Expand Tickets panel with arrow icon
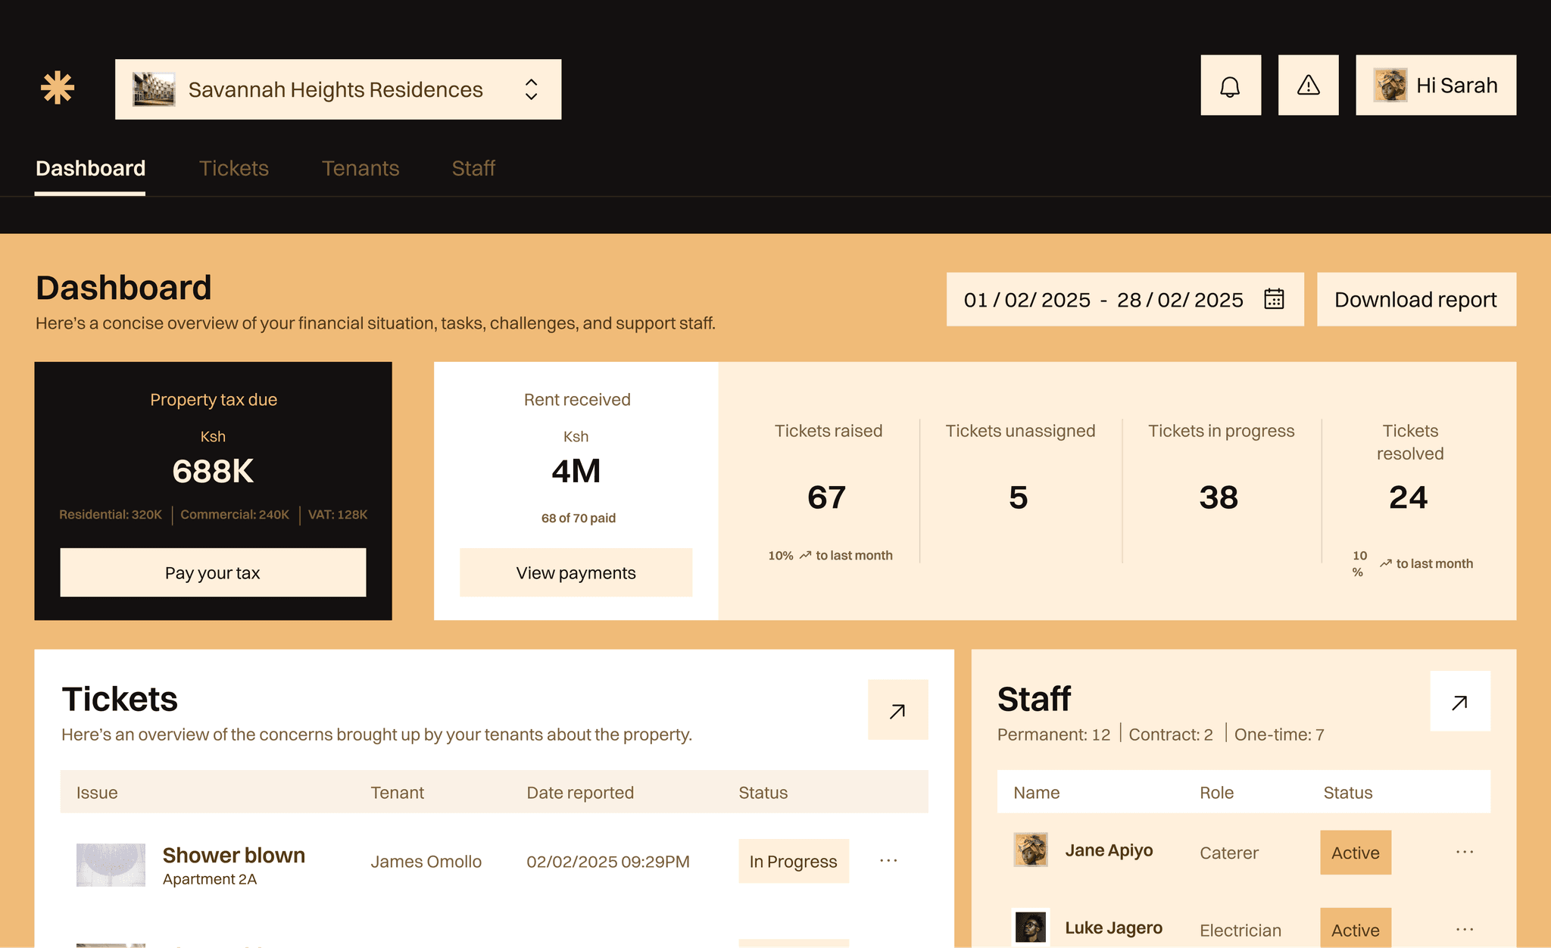This screenshot has height=948, width=1551. 897,710
